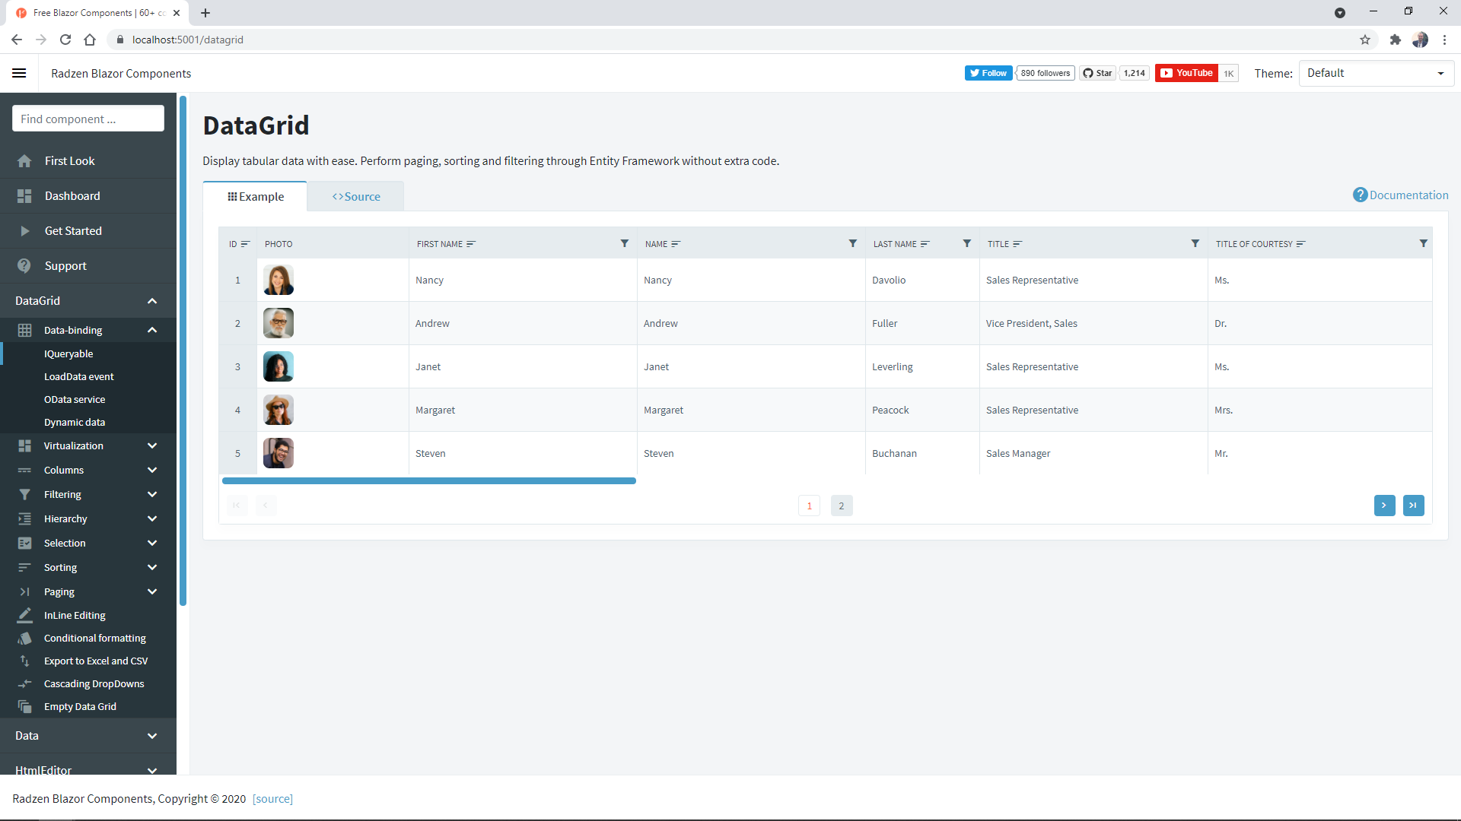Click the Export to Excel and CSV icon
Viewport: 1461px width, 821px height.
[24, 661]
